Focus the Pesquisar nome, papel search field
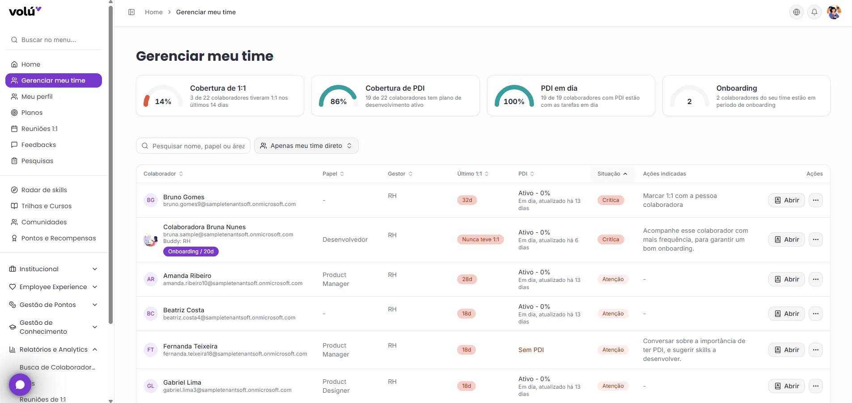The width and height of the screenshot is (852, 403). 193,146
